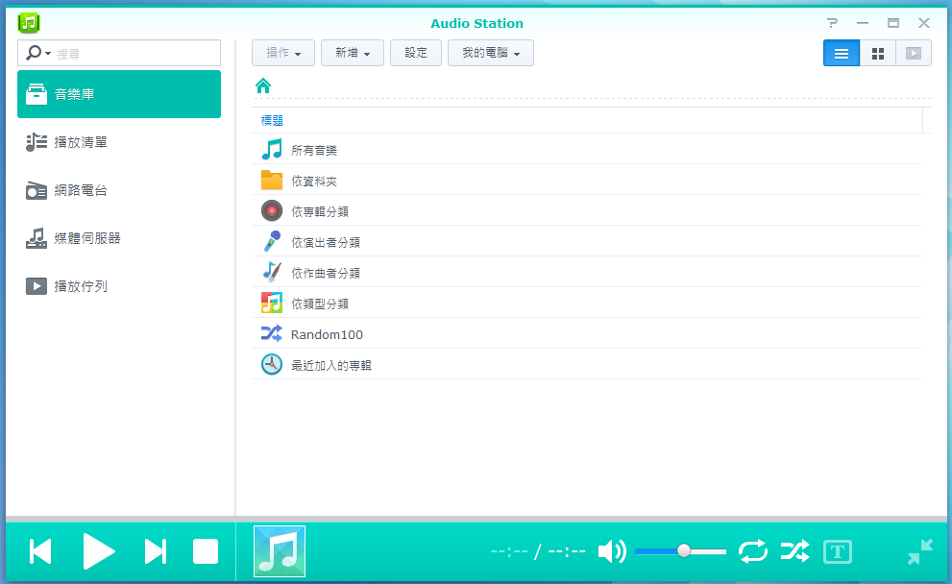
Task: Click the microphone icon for 依演出者分類
Action: point(272,242)
